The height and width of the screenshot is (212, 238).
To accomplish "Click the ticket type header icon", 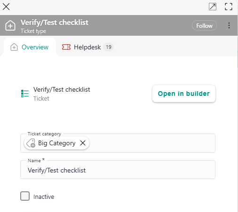I will 10,25.
